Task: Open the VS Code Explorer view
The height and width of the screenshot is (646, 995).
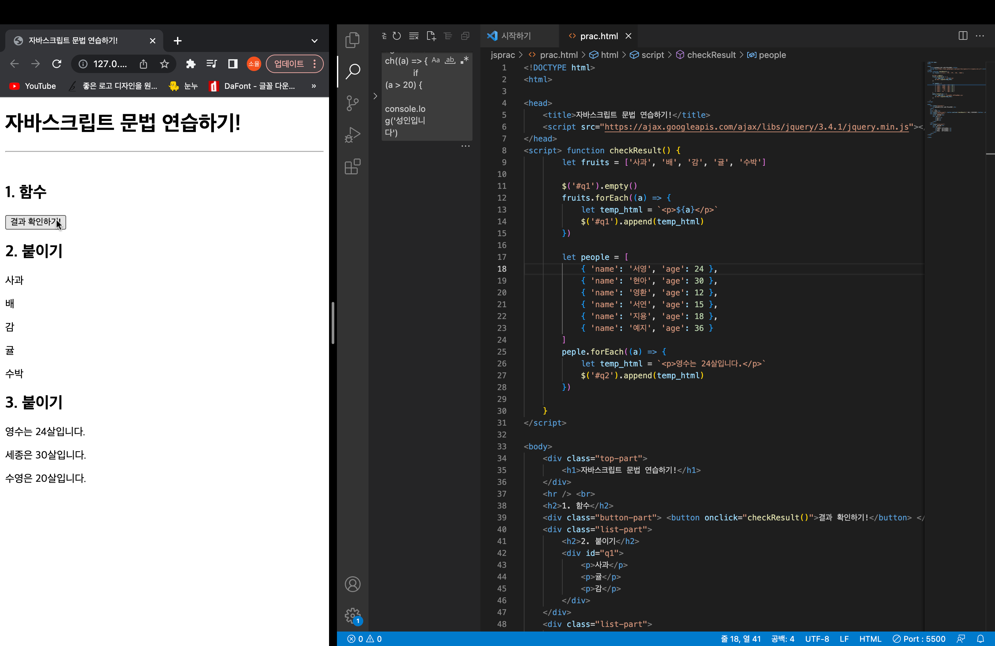Action: 352,40
